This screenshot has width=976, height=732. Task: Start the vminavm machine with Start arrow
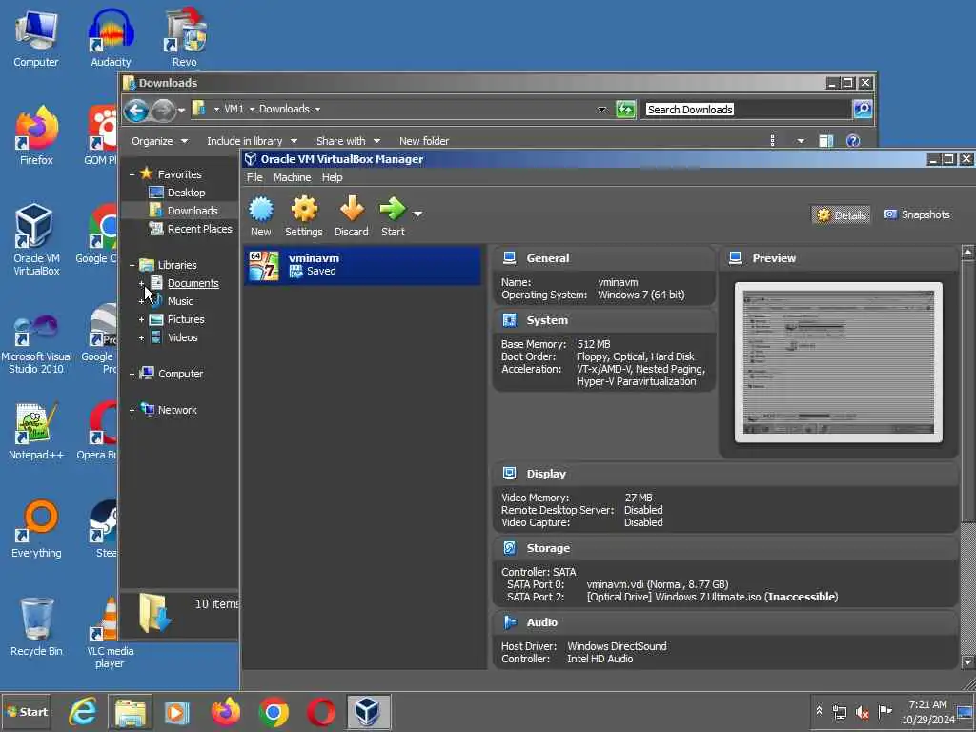click(393, 209)
